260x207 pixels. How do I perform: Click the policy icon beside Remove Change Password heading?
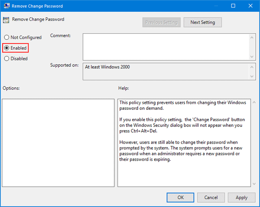tap(6, 20)
